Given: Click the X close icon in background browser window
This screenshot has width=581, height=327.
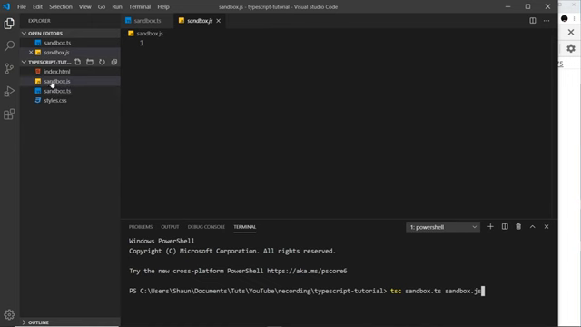Looking at the screenshot, I should (x=571, y=33).
